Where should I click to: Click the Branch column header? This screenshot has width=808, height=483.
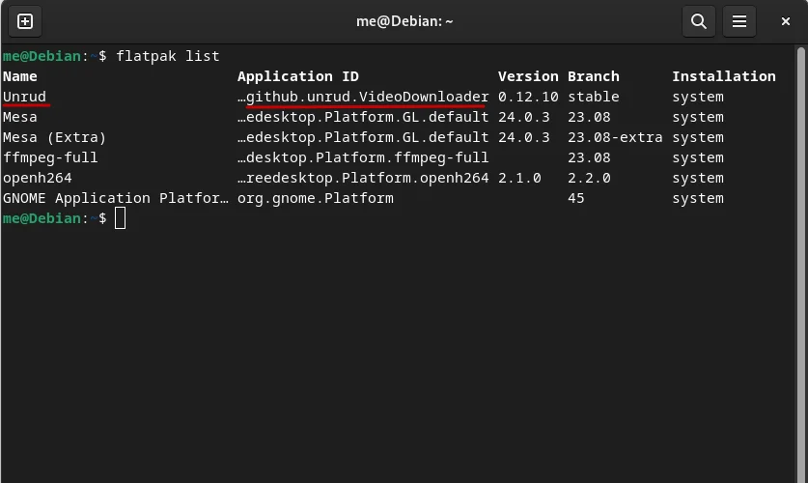pyautogui.click(x=593, y=76)
